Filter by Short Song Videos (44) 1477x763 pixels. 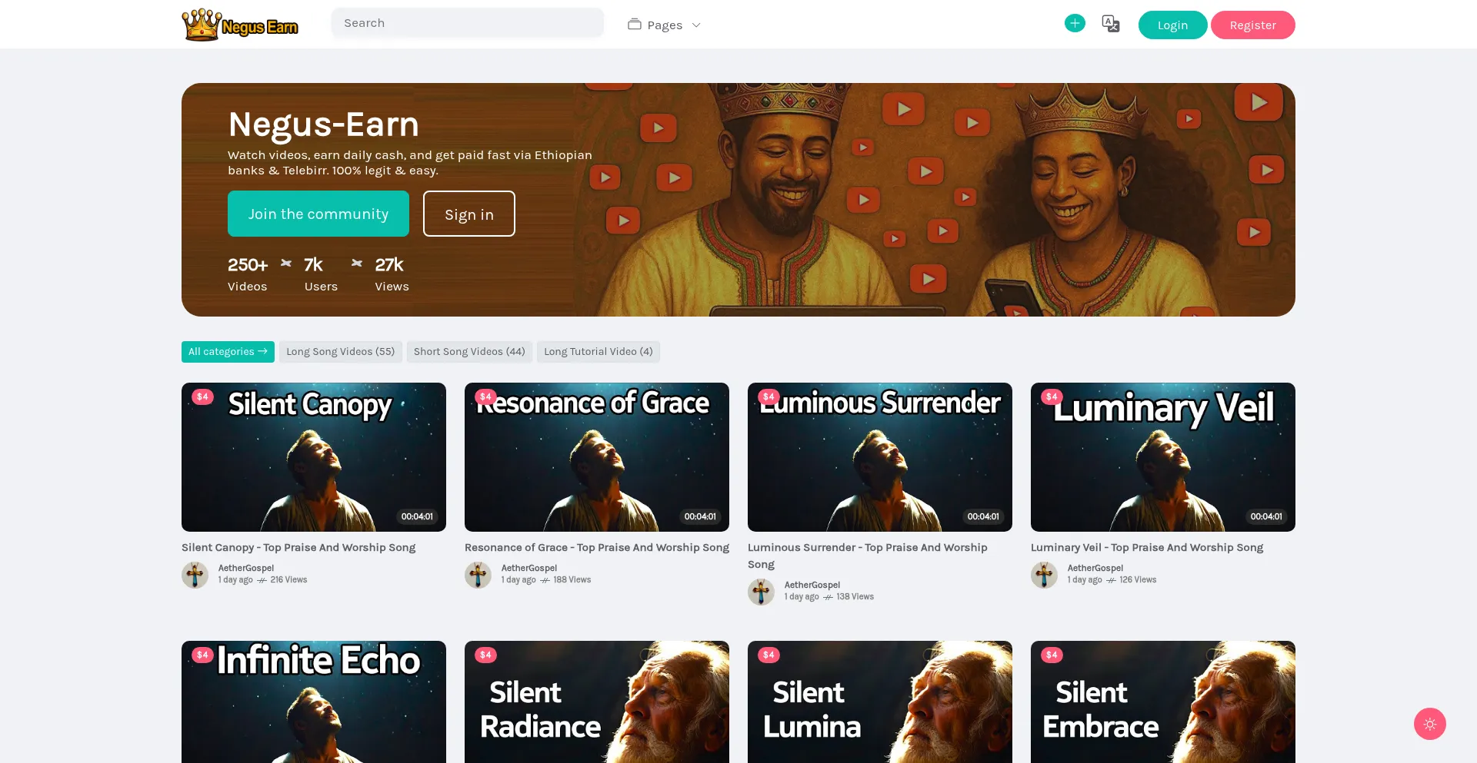point(469,352)
